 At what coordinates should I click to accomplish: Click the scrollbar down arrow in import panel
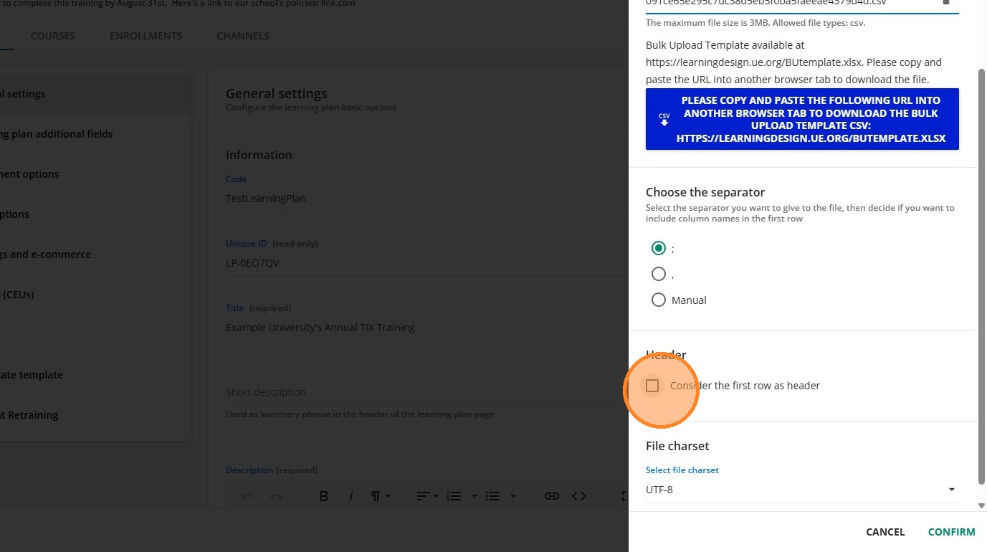coord(982,506)
